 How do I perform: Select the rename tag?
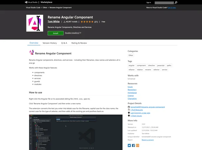tap(148, 69)
